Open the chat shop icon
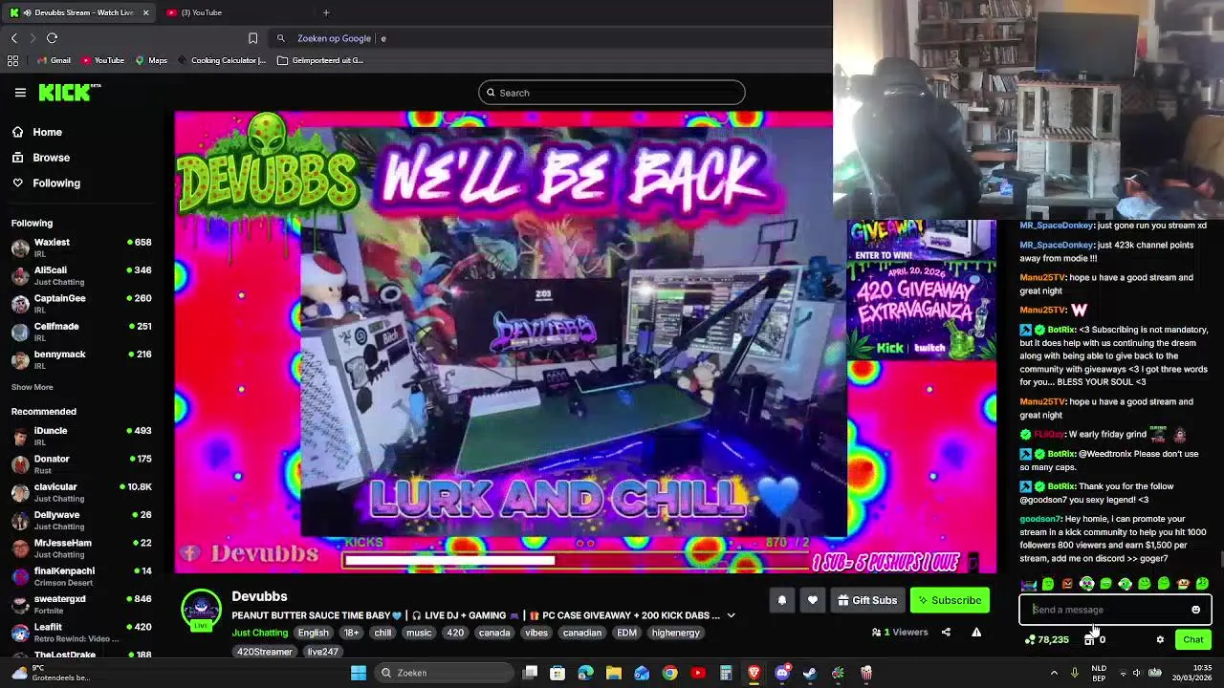Image resolution: width=1224 pixels, height=688 pixels. (x=1089, y=640)
